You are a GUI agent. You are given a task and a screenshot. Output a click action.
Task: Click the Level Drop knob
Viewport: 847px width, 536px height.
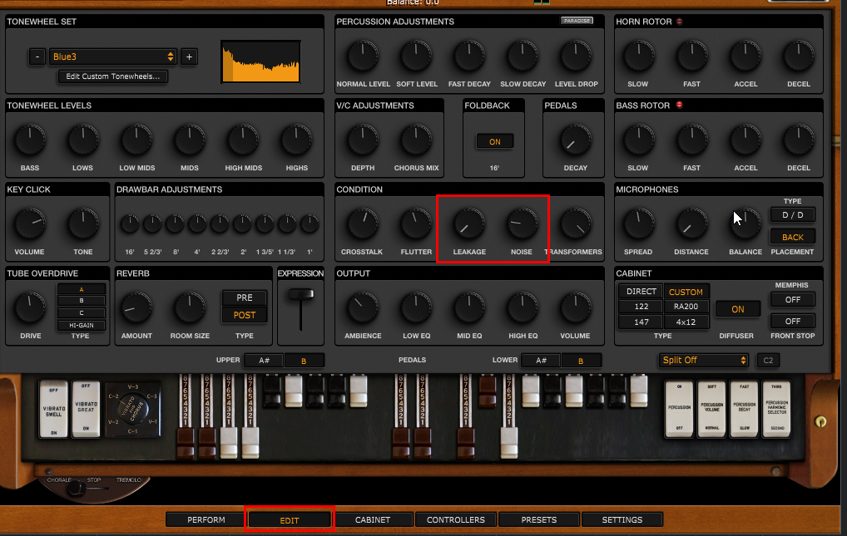coord(575,57)
